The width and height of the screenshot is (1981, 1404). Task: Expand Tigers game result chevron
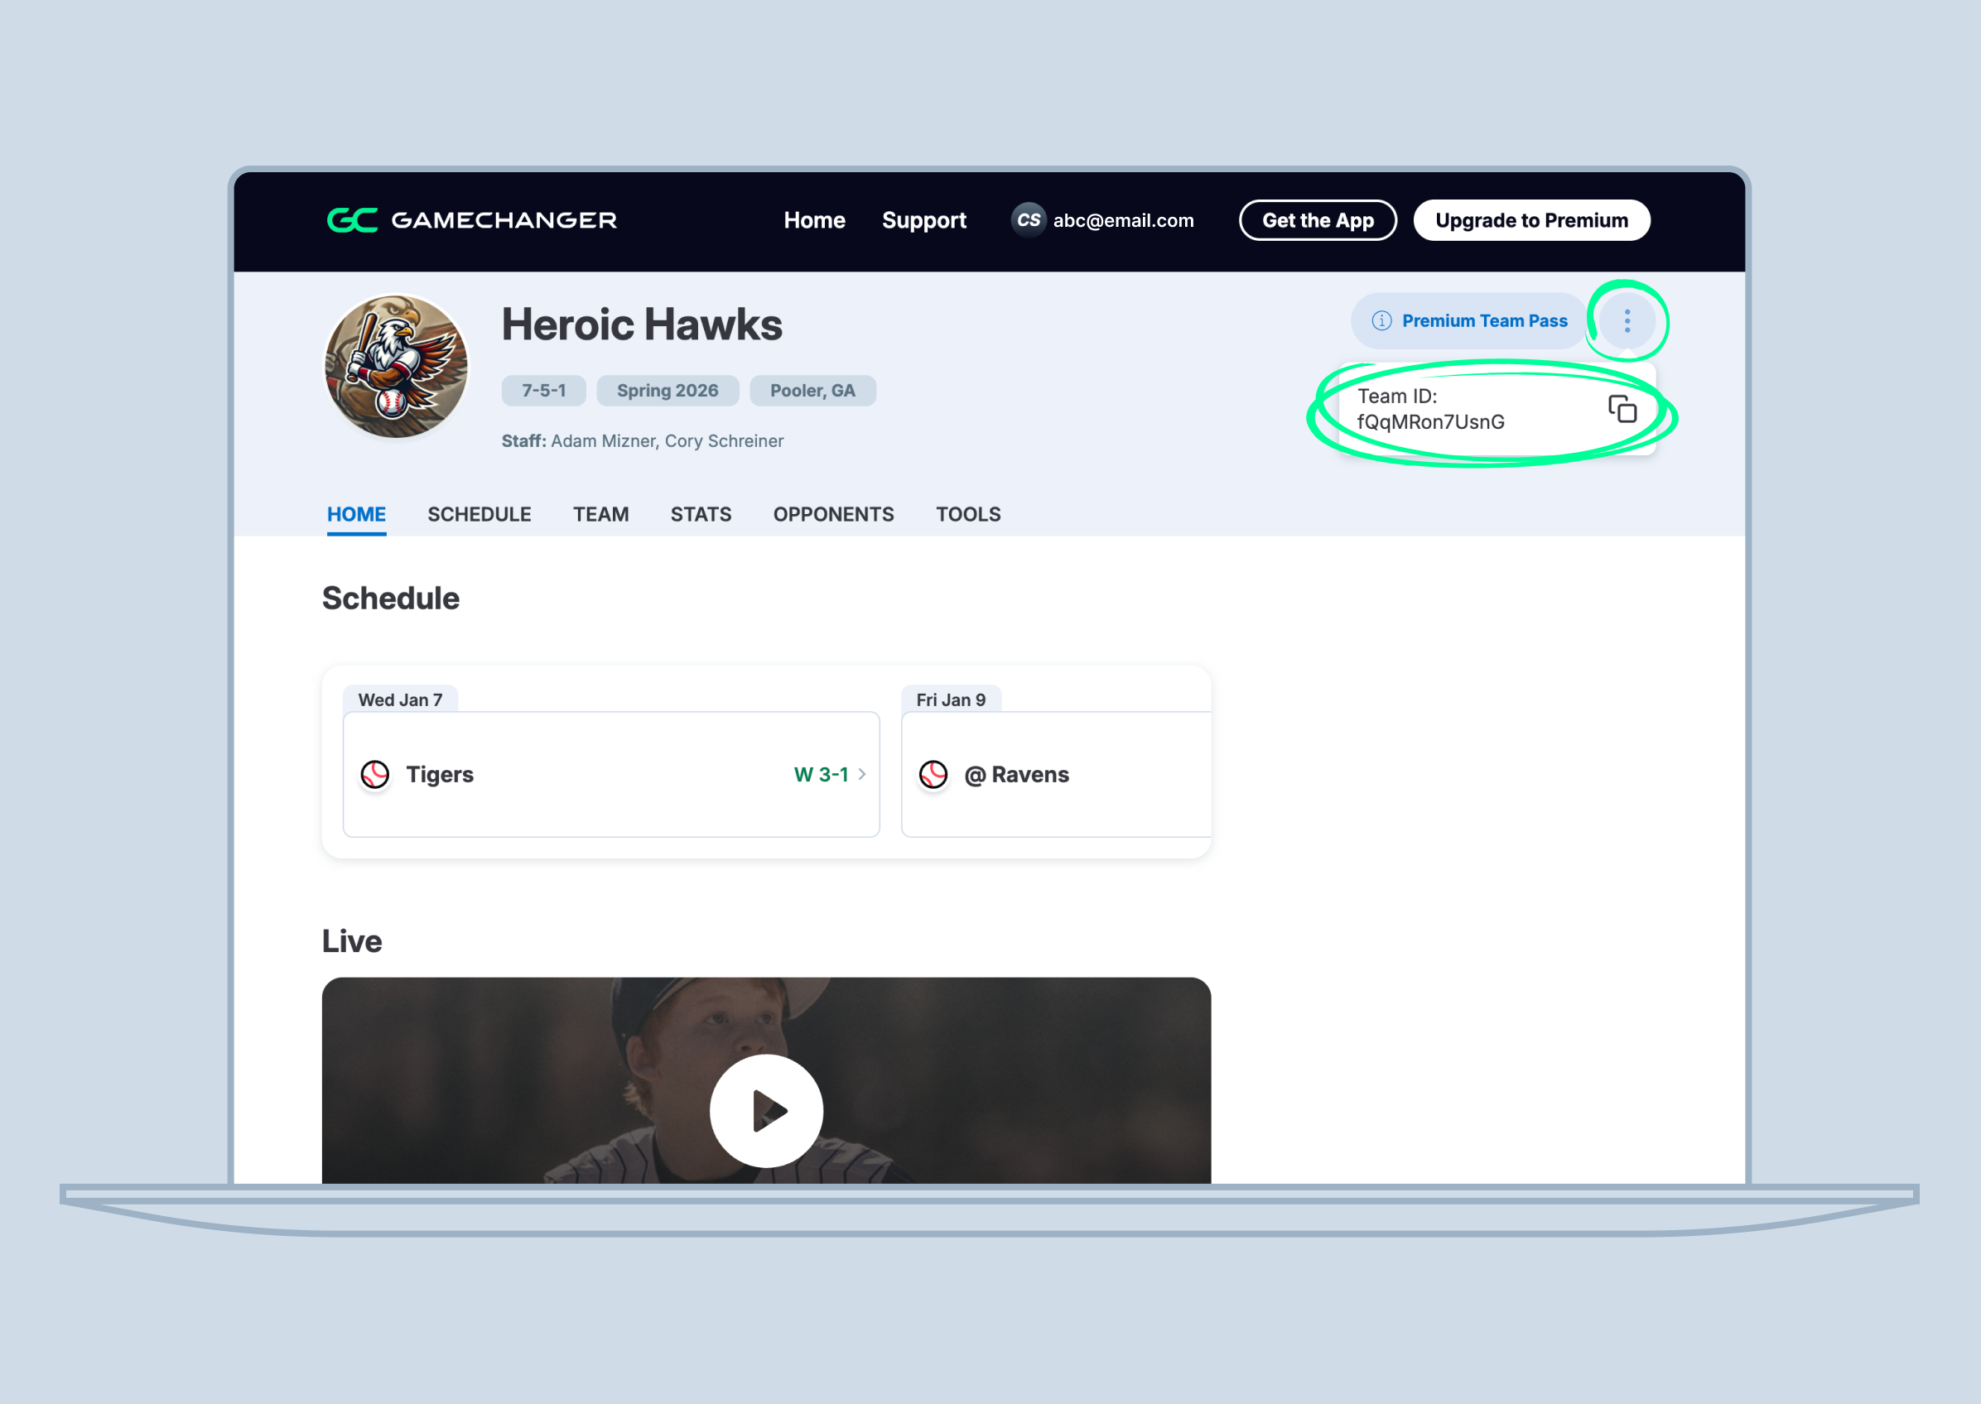[x=862, y=775]
